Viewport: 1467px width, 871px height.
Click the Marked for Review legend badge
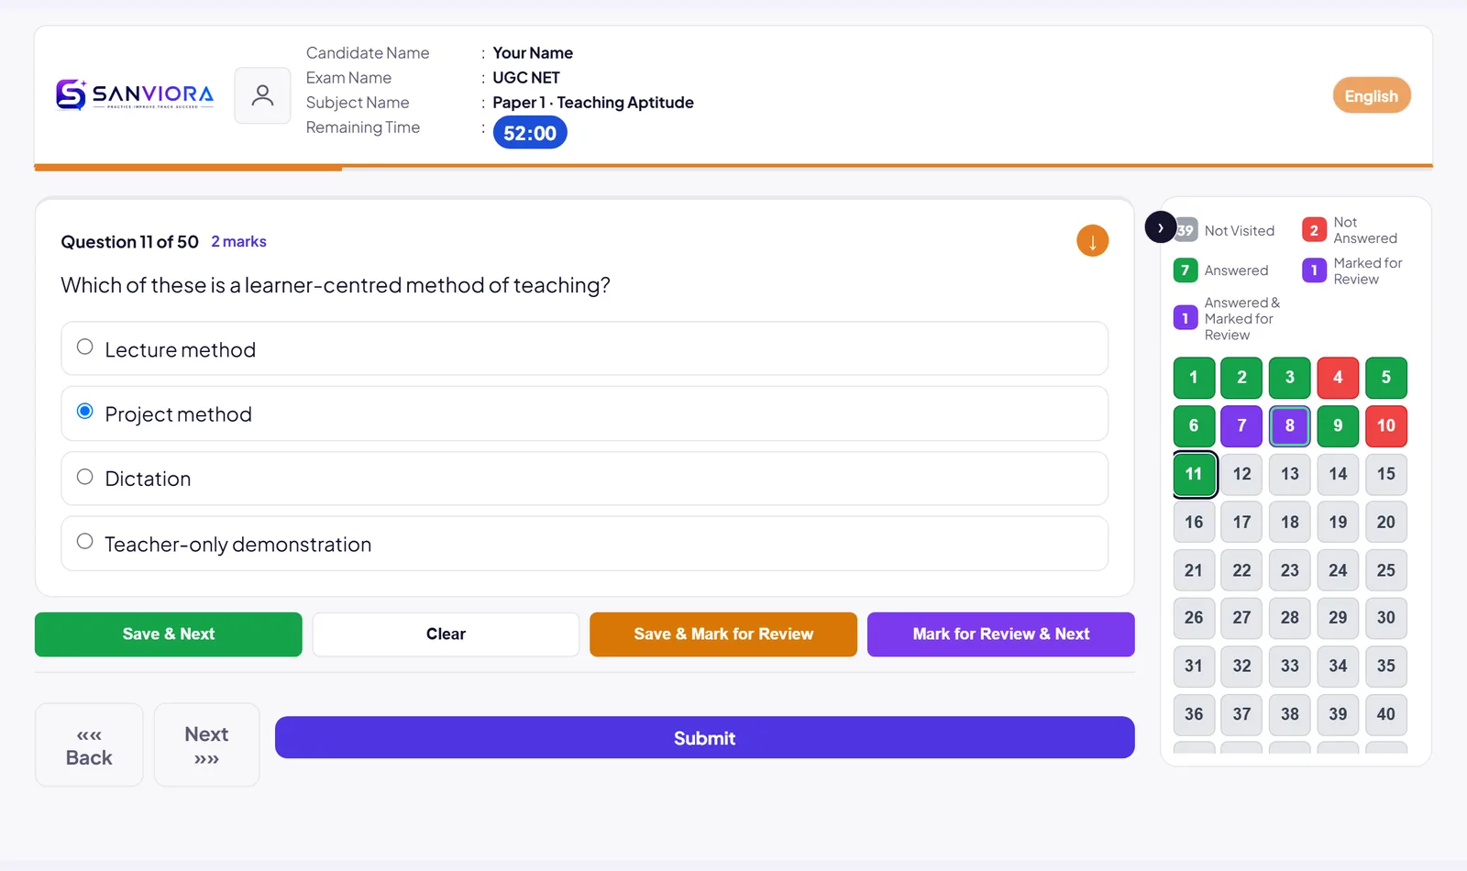[1314, 270]
